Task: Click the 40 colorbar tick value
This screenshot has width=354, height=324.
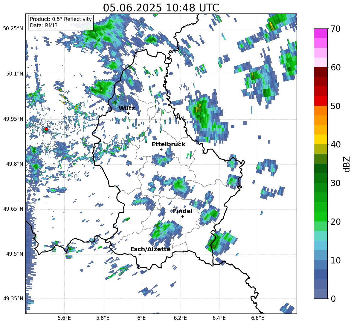Action: tap(335, 144)
